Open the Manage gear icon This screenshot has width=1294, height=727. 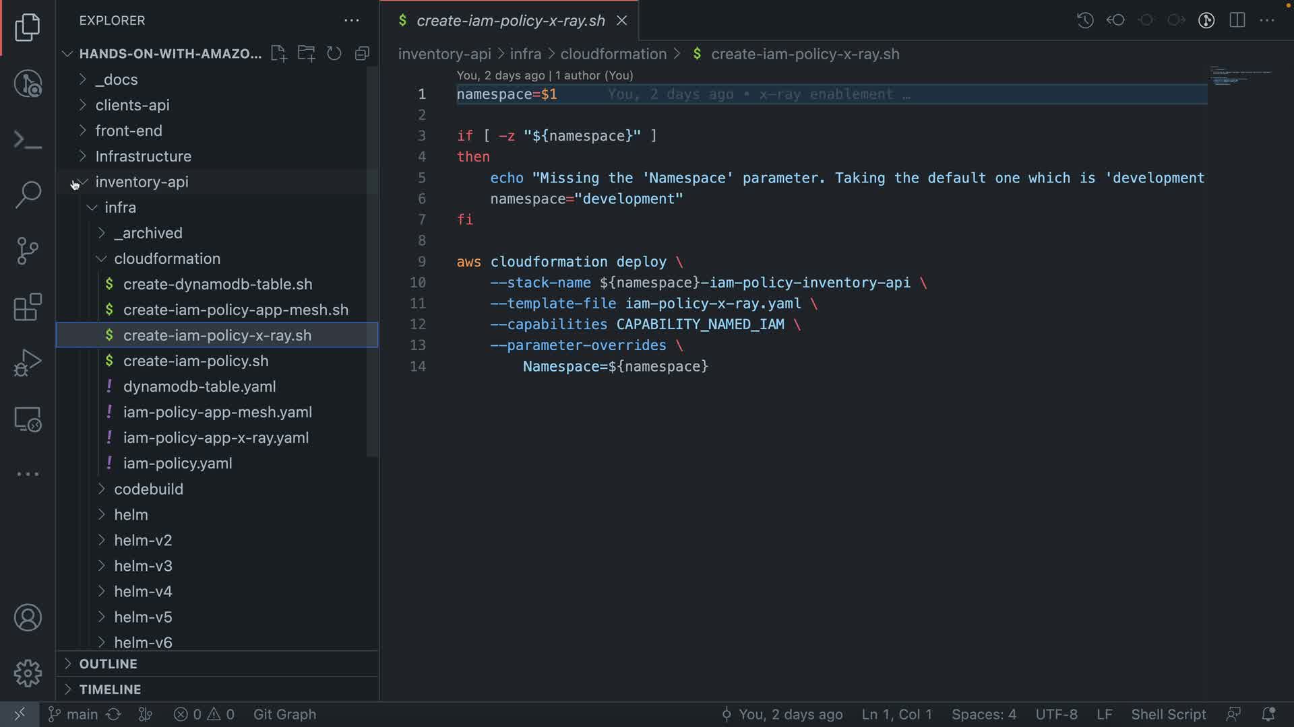(x=28, y=673)
